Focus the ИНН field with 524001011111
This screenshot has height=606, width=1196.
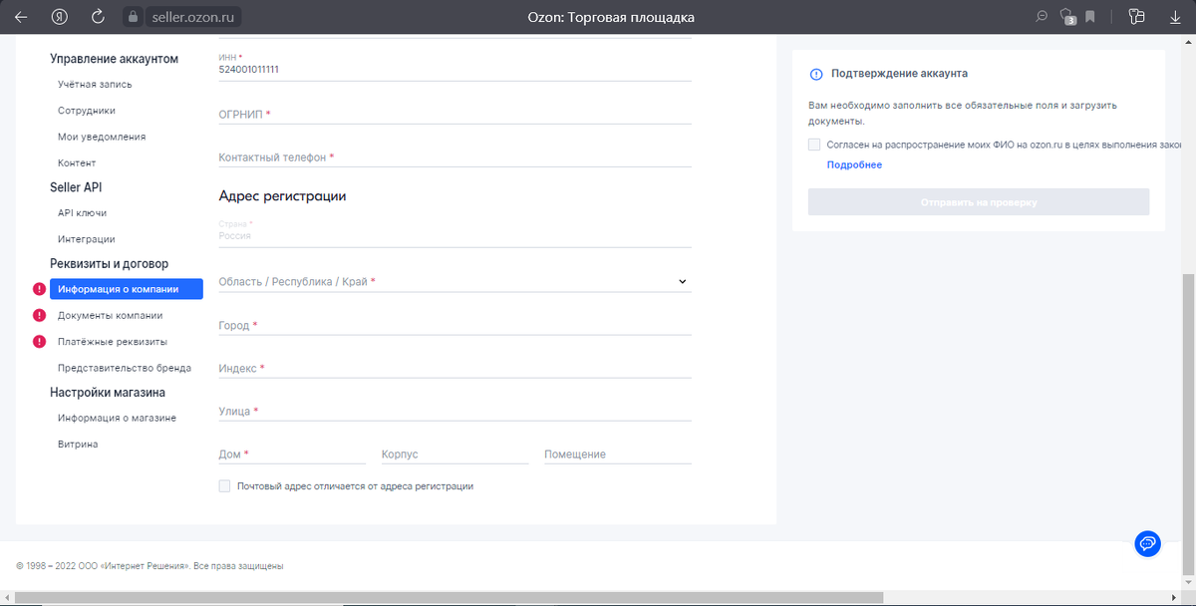coord(454,66)
